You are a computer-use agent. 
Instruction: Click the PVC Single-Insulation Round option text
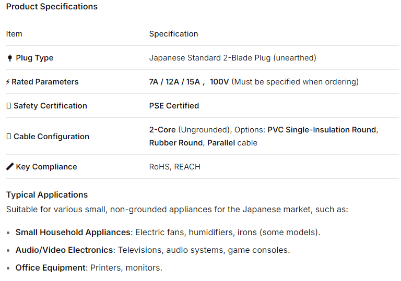click(322, 130)
